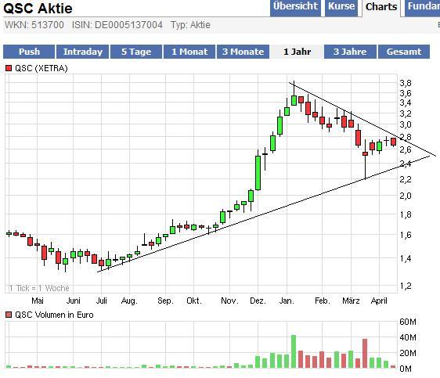Click the QSC (XETRA) legend label
This screenshot has width=440, height=378.
coord(41,68)
